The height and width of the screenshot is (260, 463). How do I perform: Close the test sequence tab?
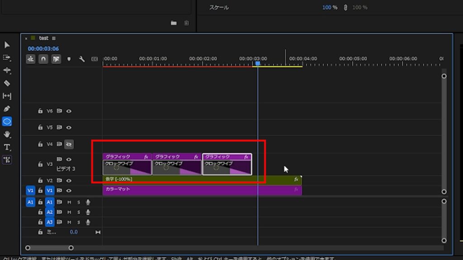click(x=26, y=38)
